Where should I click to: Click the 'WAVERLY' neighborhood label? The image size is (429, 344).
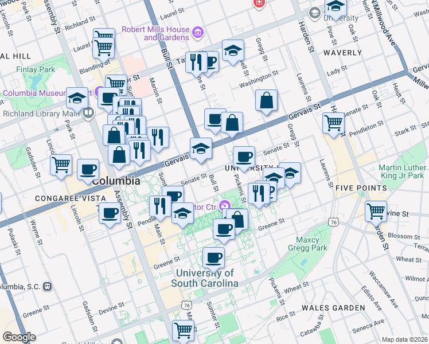343,53
